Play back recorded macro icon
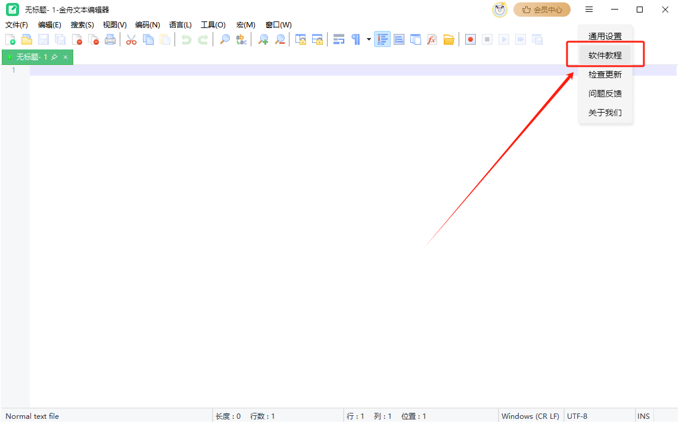 504,40
